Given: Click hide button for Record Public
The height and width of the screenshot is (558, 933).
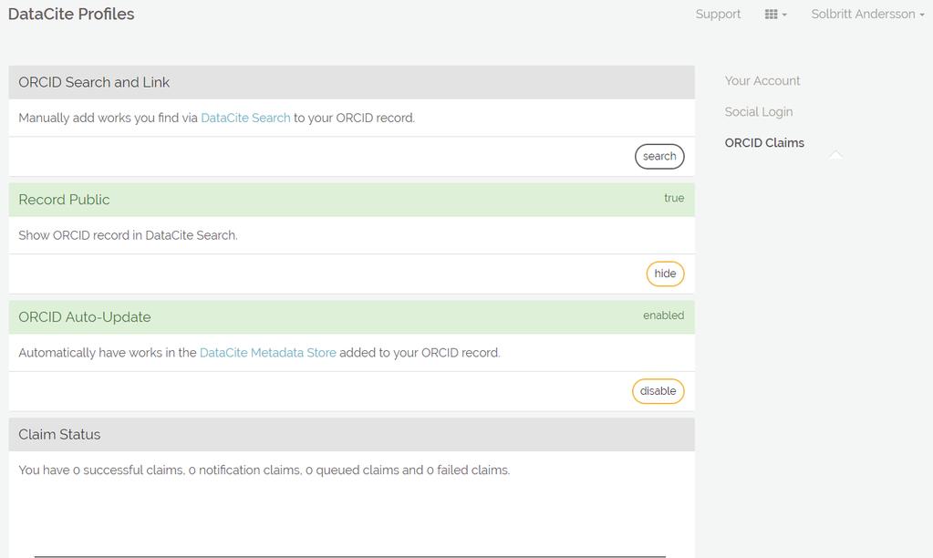Looking at the screenshot, I should pyautogui.click(x=665, y=274).
